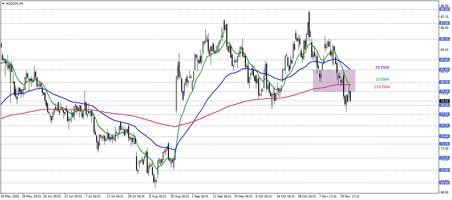
Task: Click the black 78.50 current price tag
Action: (444, 101)
